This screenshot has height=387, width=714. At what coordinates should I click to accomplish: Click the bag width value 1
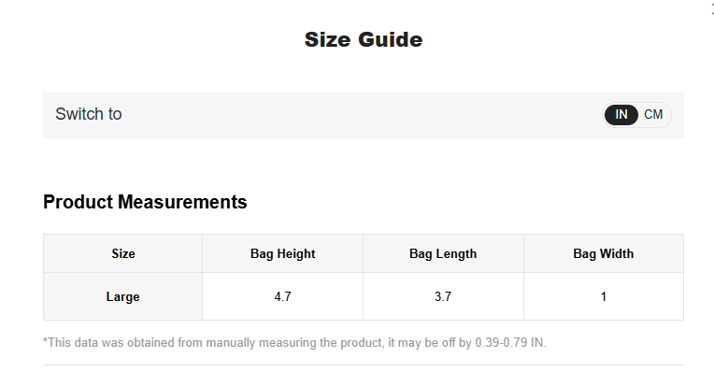(604, 296)
